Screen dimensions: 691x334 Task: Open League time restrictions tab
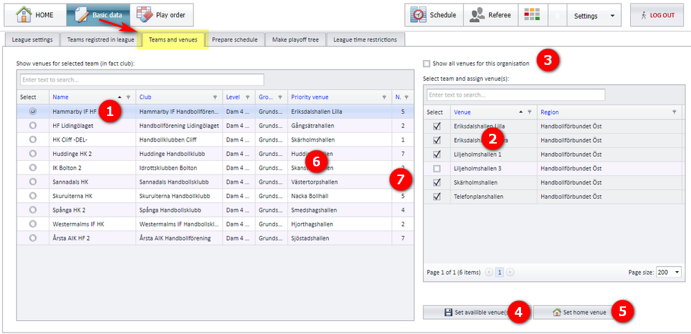366,39
